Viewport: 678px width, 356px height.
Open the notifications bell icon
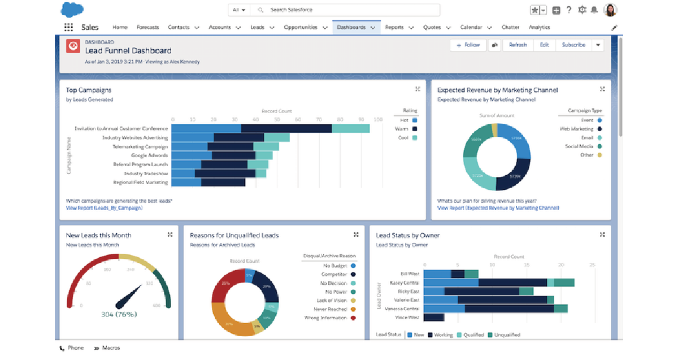point(596,10)
